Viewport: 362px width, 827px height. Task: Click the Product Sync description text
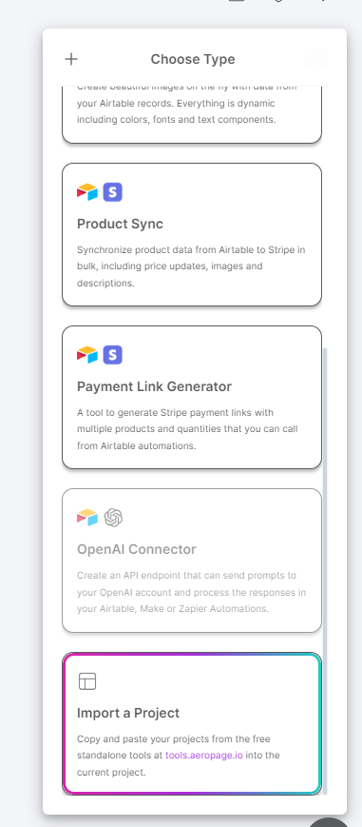(191, 266)
